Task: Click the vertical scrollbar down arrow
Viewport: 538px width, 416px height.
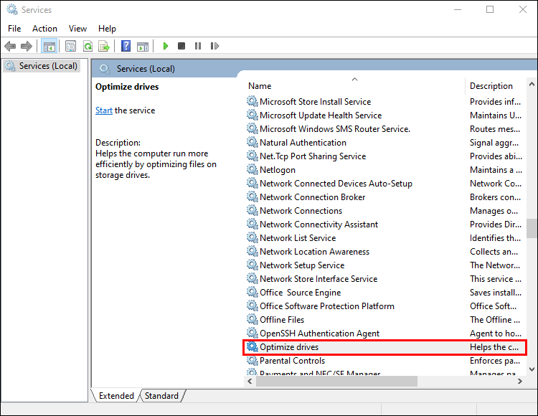Action: (532, 369)
